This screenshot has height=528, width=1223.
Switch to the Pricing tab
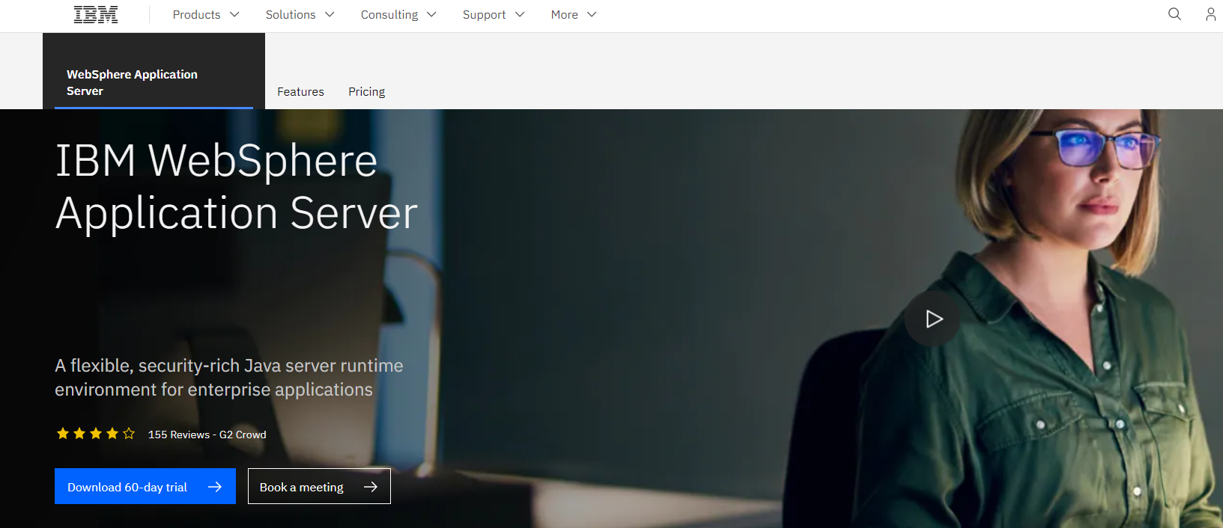[x=366, y=91]
